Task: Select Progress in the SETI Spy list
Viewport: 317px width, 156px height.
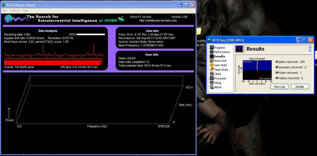Action: [x=219, y=48]
